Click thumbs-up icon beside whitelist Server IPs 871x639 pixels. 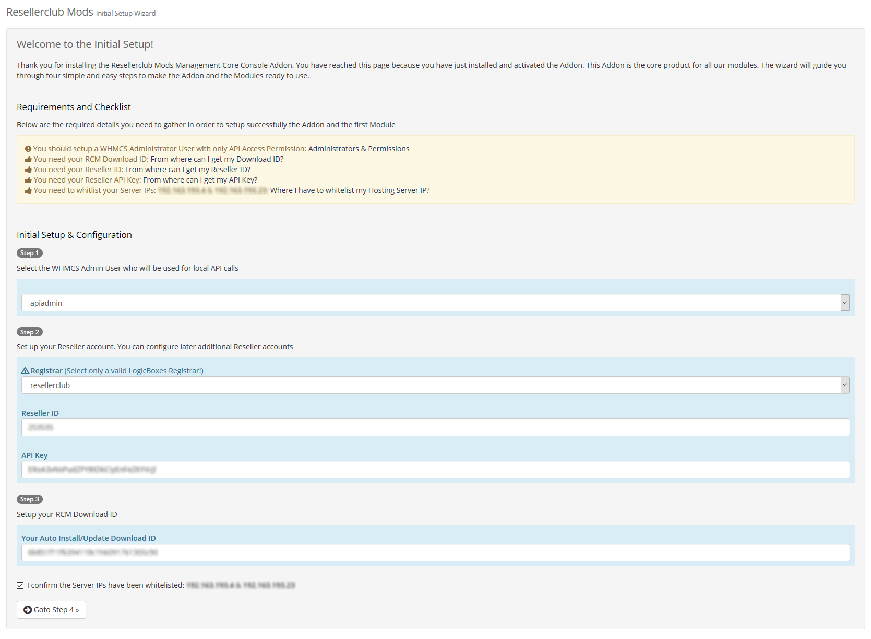pos(28,190)
